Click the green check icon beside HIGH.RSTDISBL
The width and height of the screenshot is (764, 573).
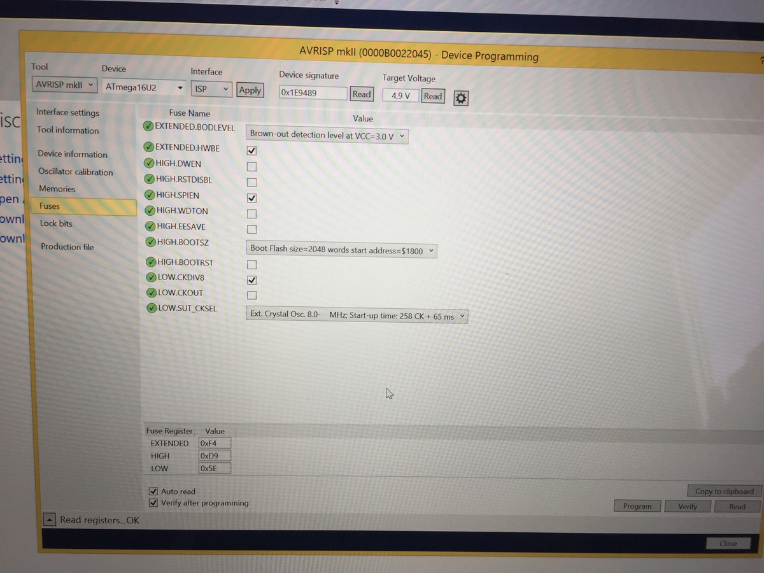[150, 179]
